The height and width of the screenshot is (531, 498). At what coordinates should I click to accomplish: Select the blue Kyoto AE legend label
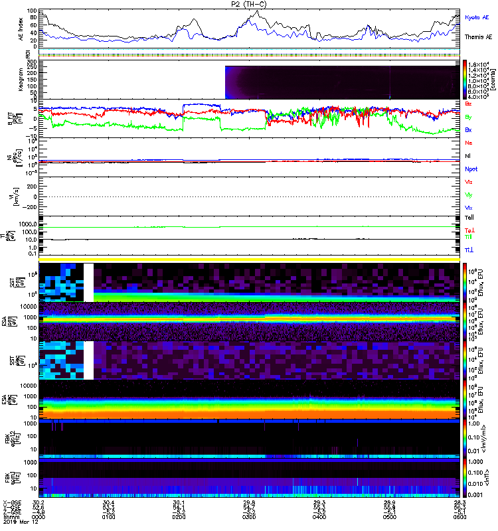point(477,17)
